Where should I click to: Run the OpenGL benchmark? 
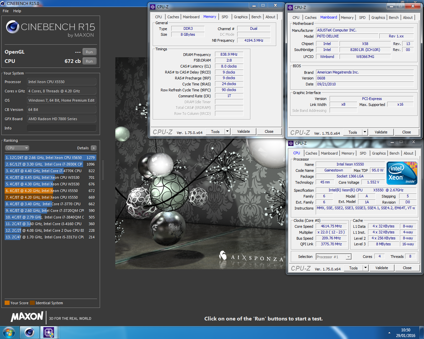[89, 52]
